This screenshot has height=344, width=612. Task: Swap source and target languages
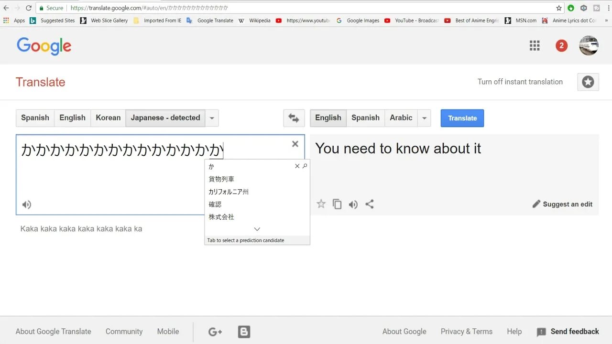[294, 118]
